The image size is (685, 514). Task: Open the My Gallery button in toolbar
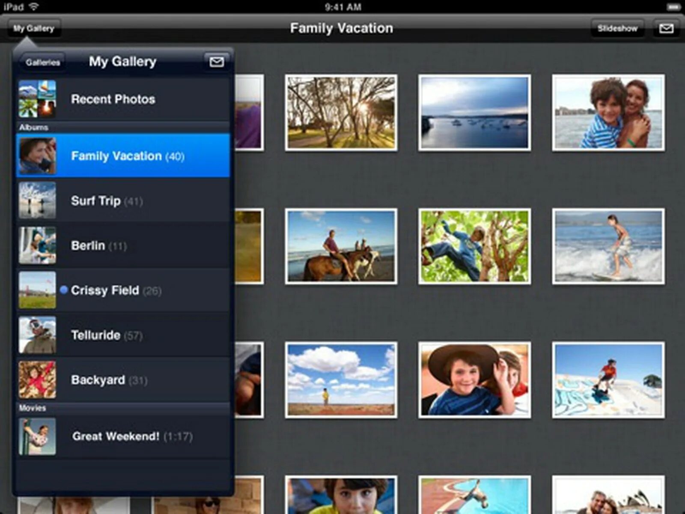tap(34, 29)
